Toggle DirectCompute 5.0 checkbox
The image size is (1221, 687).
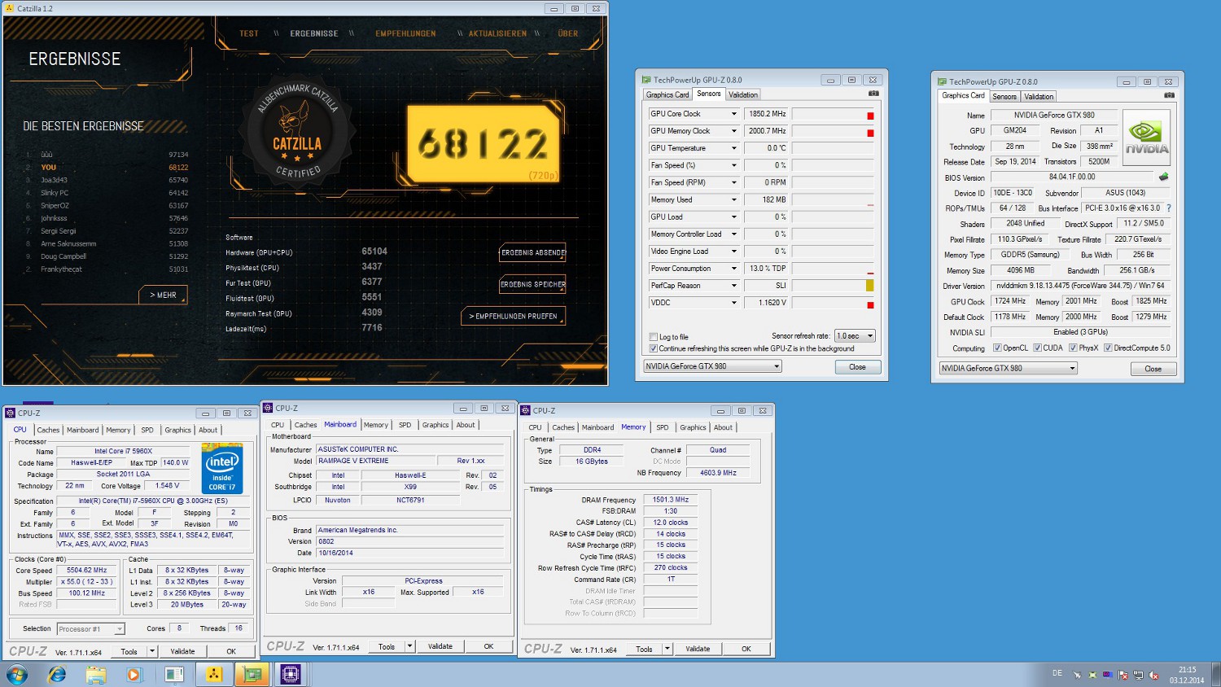pos(1107,348)
